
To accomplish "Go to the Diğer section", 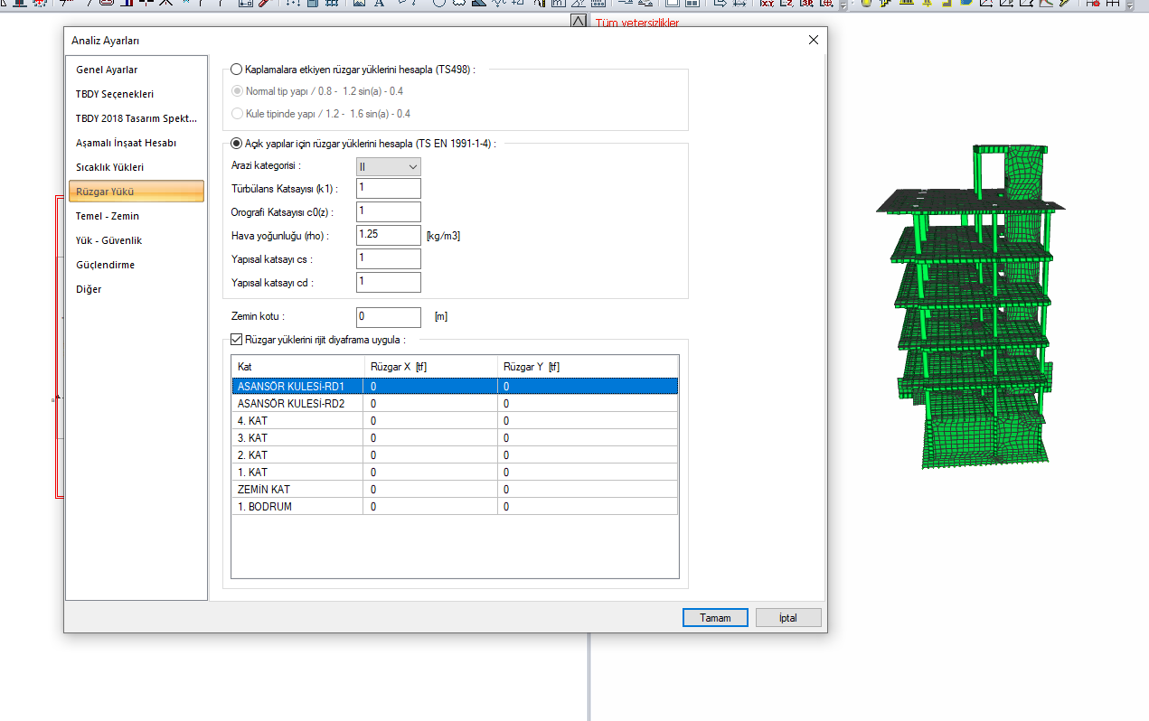I will (x=137, y=289).
